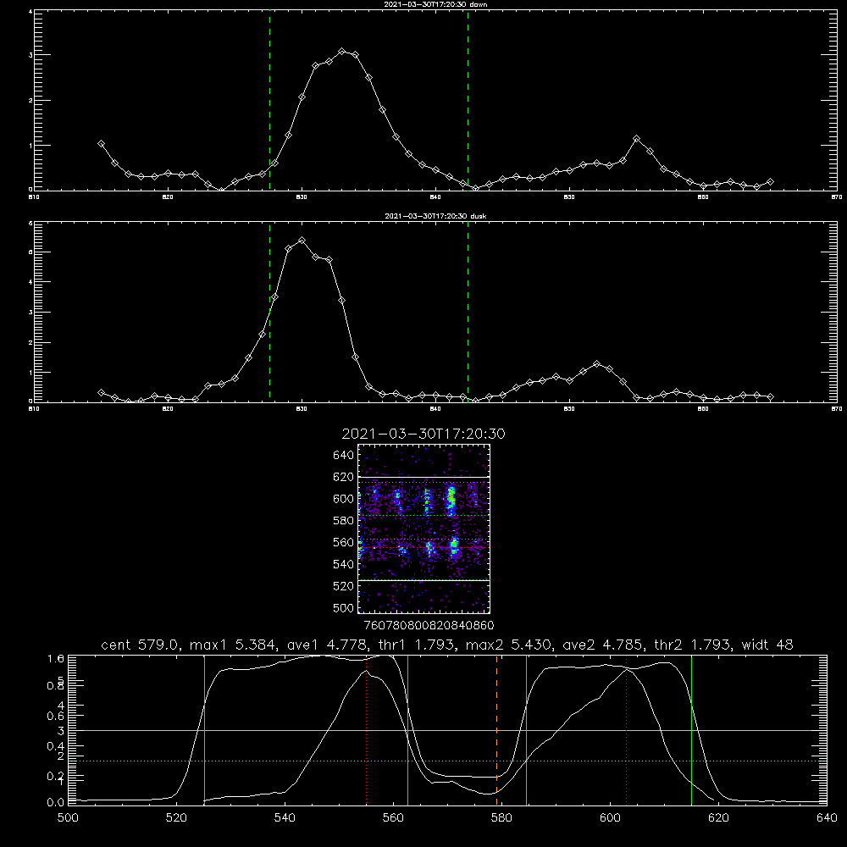Screen dimensions: 847x847
Task: Click the 500 x-axis label of bottom plot
Action: 68,818
